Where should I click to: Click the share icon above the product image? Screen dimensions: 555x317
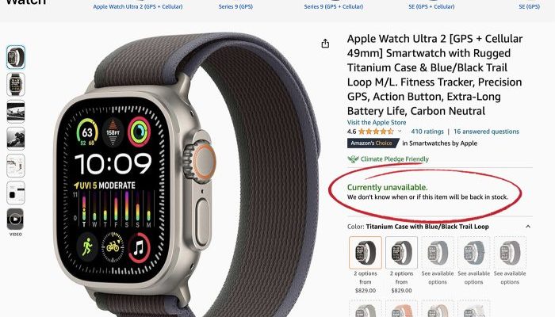point(325,44)
